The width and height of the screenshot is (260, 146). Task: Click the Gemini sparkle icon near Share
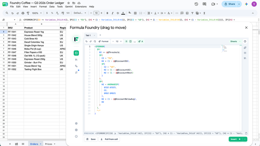coord(246,4)
